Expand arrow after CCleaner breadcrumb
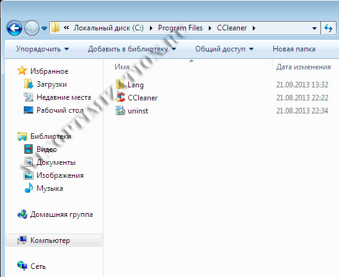Screen dimensions: 339x277 tap(254, 28)
